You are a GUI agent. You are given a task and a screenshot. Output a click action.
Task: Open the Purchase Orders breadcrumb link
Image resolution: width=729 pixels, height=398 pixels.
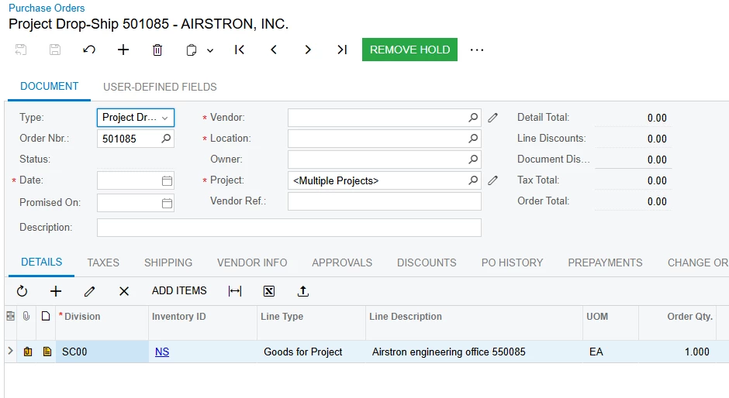point(47,8)
